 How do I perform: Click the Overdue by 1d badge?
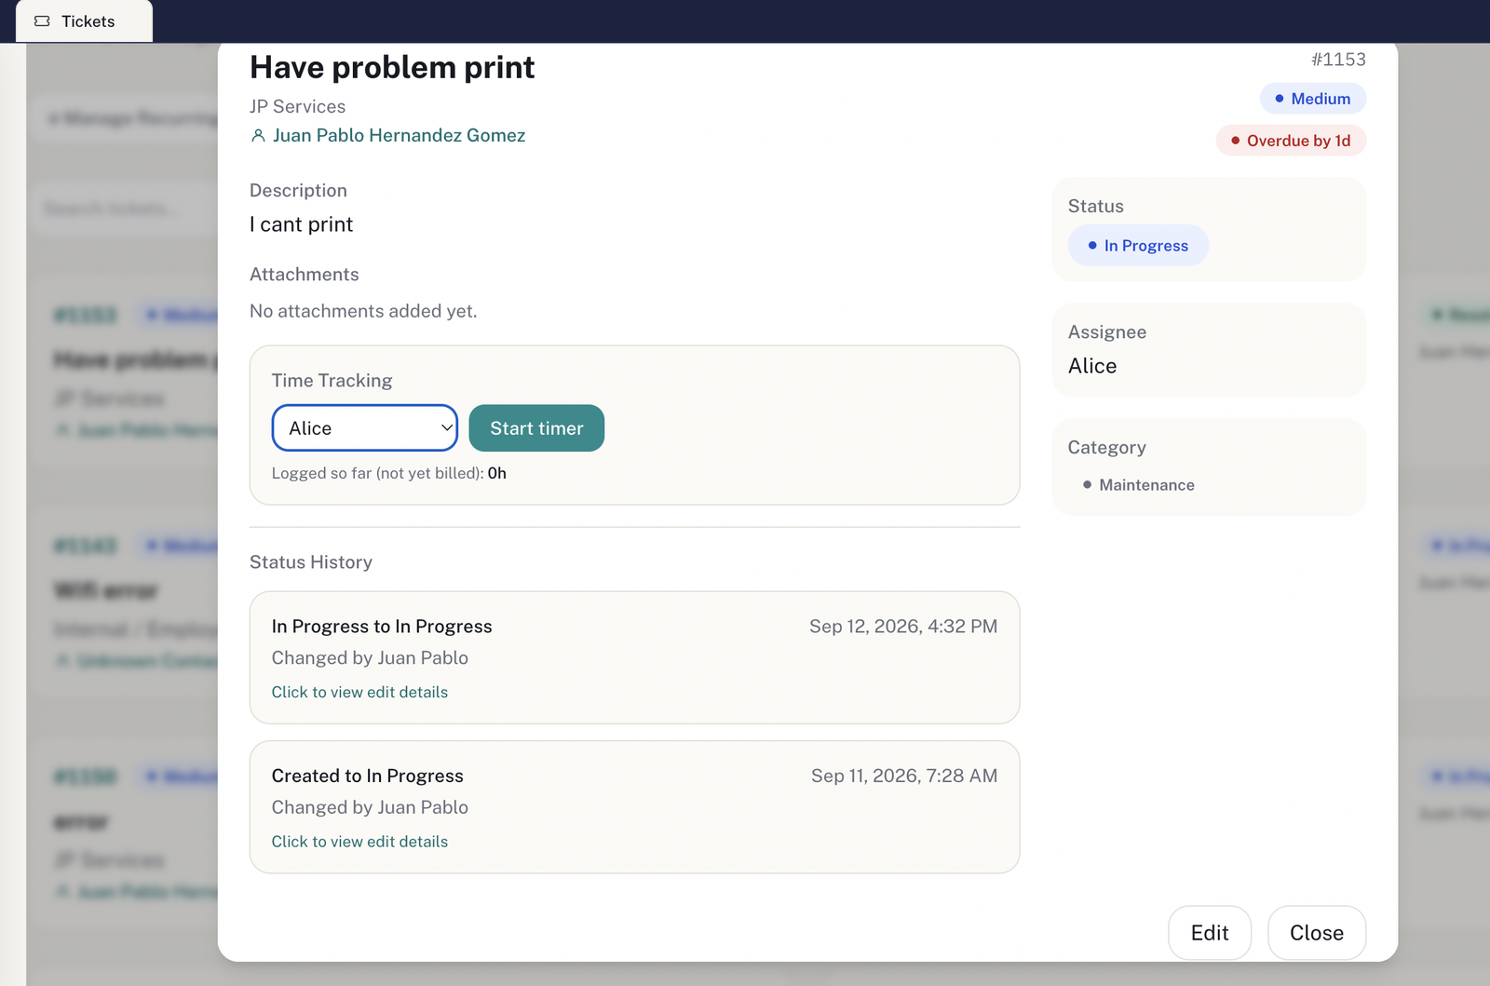tap(1291, 141)
